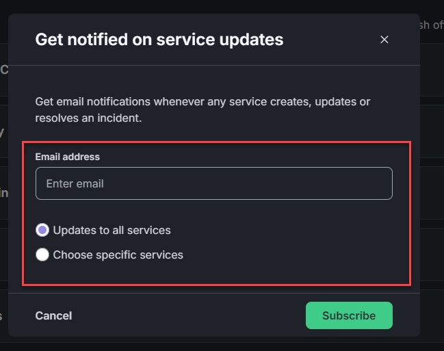Screen dimensions: 444x351
Task: Click Cancel to dismiss the dialog
Action: (x=53, y=315)
